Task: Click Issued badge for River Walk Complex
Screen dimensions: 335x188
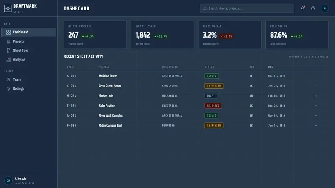Action: pos(212,116)
